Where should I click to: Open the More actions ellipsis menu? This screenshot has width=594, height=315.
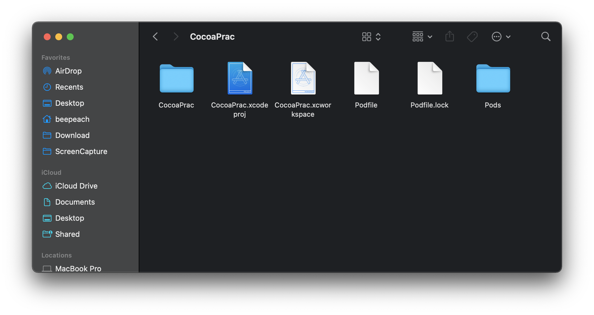click(x=501, y=37)
